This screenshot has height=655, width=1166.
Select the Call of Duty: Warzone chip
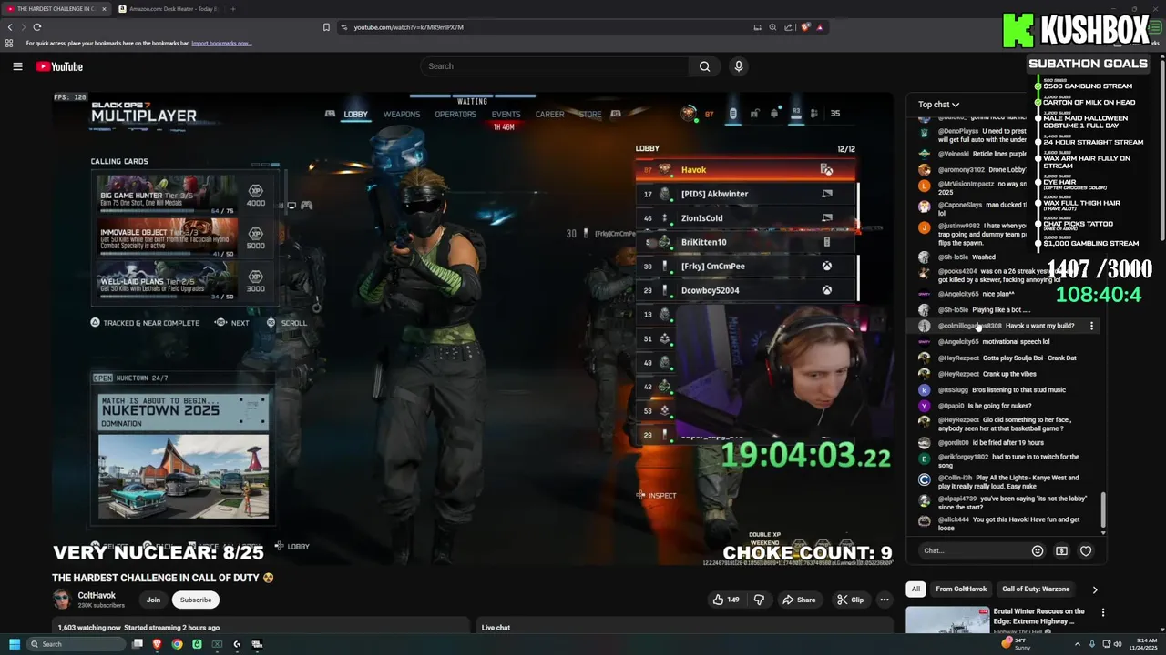pos(1036,589)
